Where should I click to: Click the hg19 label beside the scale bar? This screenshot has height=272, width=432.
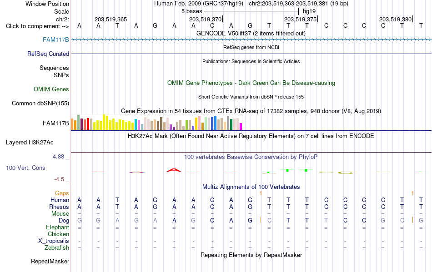pos(309,11)
